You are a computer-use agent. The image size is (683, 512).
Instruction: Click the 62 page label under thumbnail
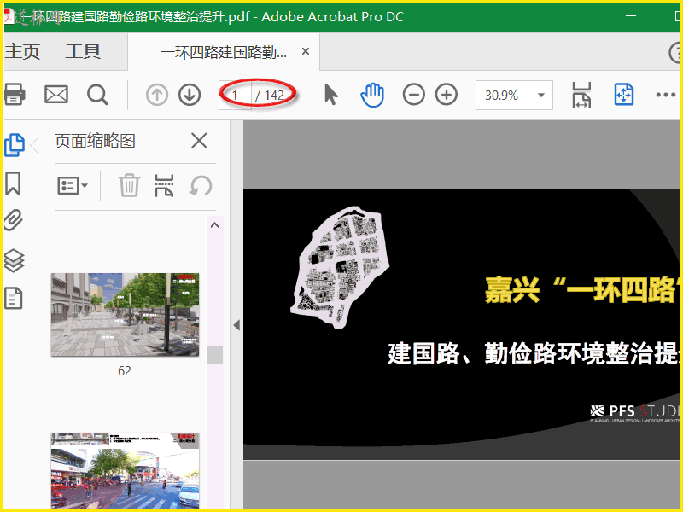point(125,371)
